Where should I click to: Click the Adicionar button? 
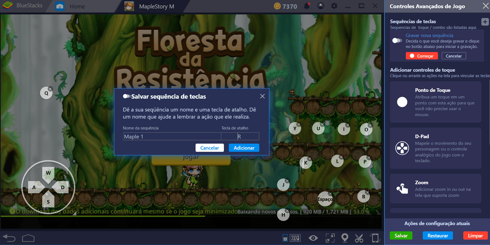coord(244,148)
